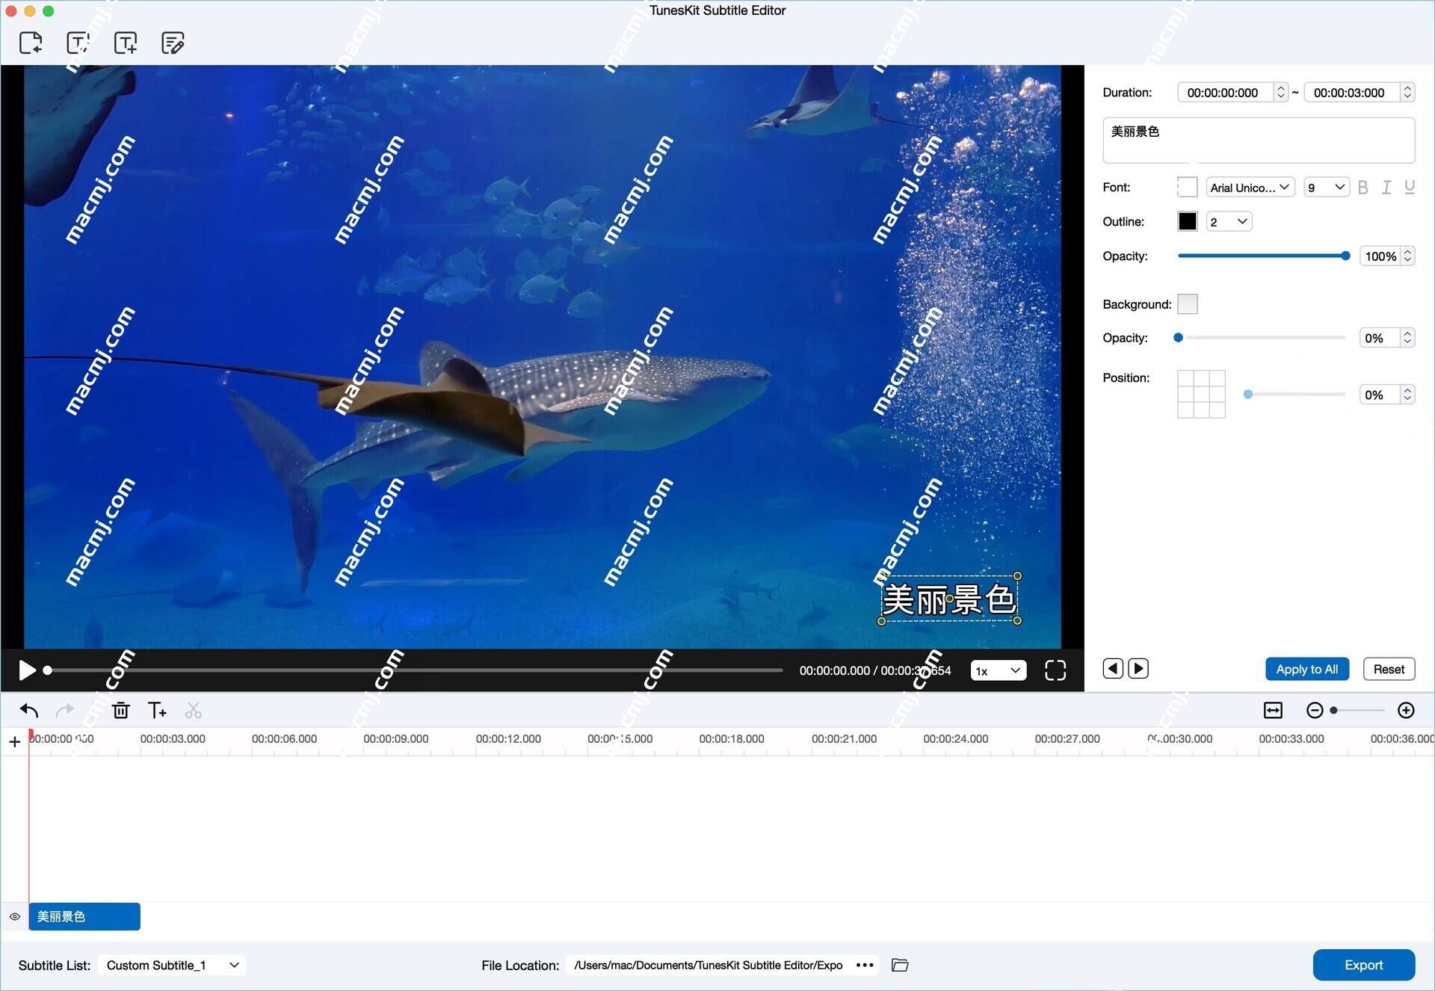The height and width of the screenshot is (991, 1435).
Task: Click the Duration start time field
Action: [1224, 93]
